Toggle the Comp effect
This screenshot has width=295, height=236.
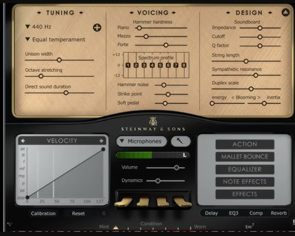click(x=256, y=213)
